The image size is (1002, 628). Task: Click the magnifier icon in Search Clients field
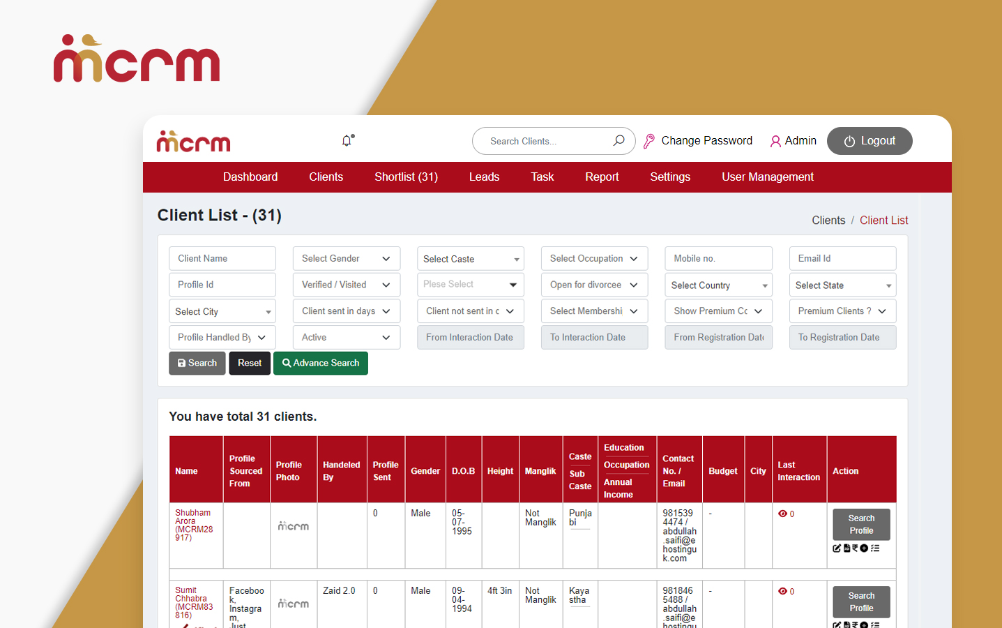pyautogui.click(x=618, y=140)
